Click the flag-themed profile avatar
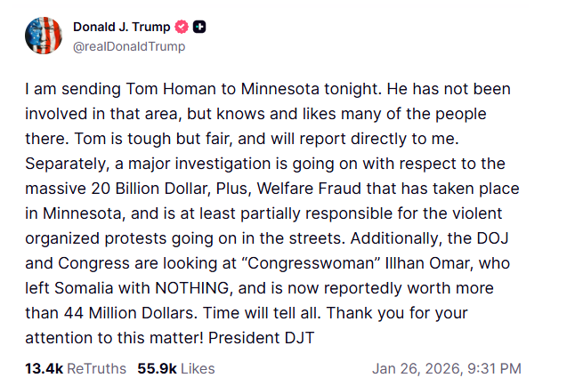Image resolution: width=575 pixels, height=386 pixels. click(44, 36)
